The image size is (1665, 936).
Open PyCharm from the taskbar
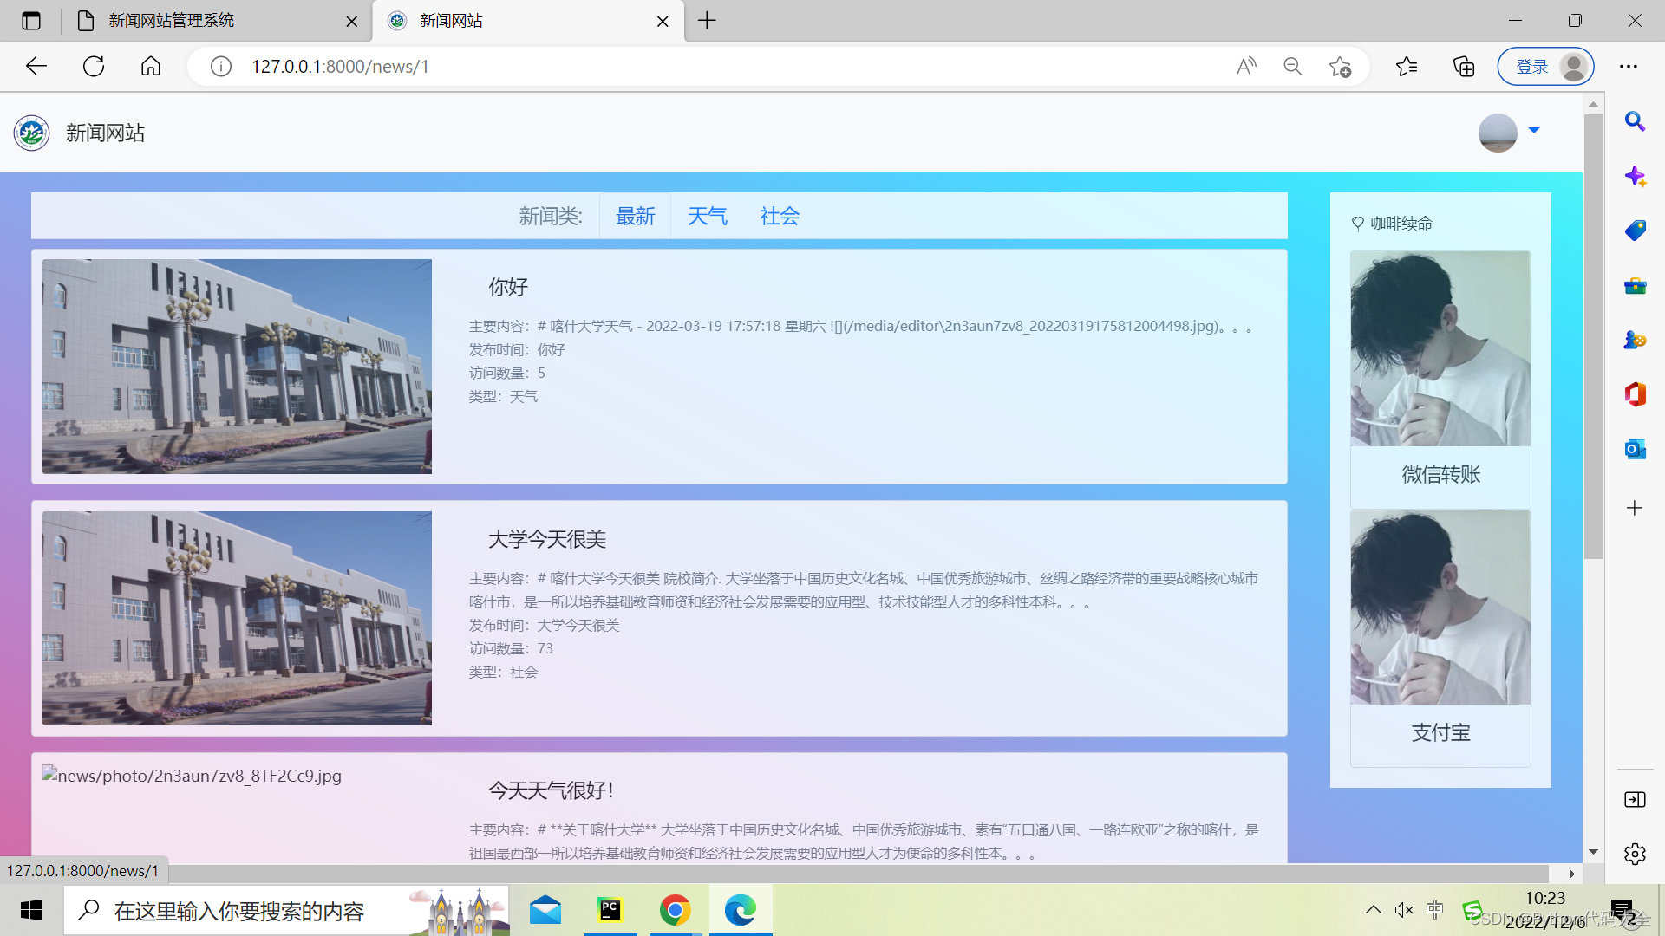point(610,910)
